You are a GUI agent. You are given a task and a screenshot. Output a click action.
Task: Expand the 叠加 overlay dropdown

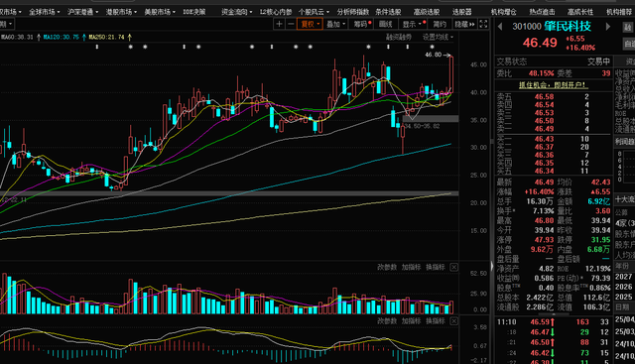point(335,24)
